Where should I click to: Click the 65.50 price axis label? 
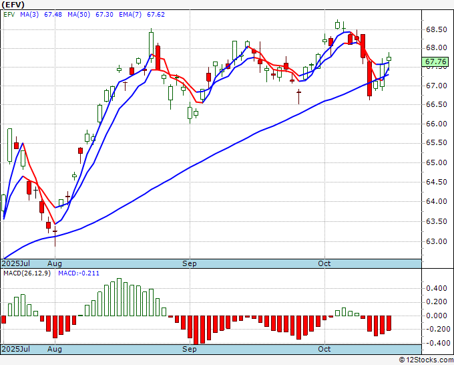pyautogui.click(x=436, y=142)
